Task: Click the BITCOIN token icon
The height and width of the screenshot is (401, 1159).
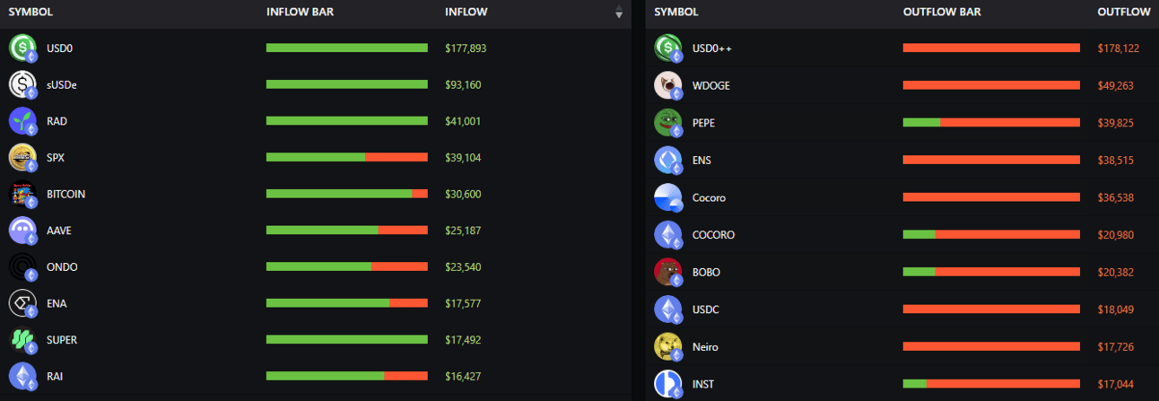Action: (x=22, y=194)
